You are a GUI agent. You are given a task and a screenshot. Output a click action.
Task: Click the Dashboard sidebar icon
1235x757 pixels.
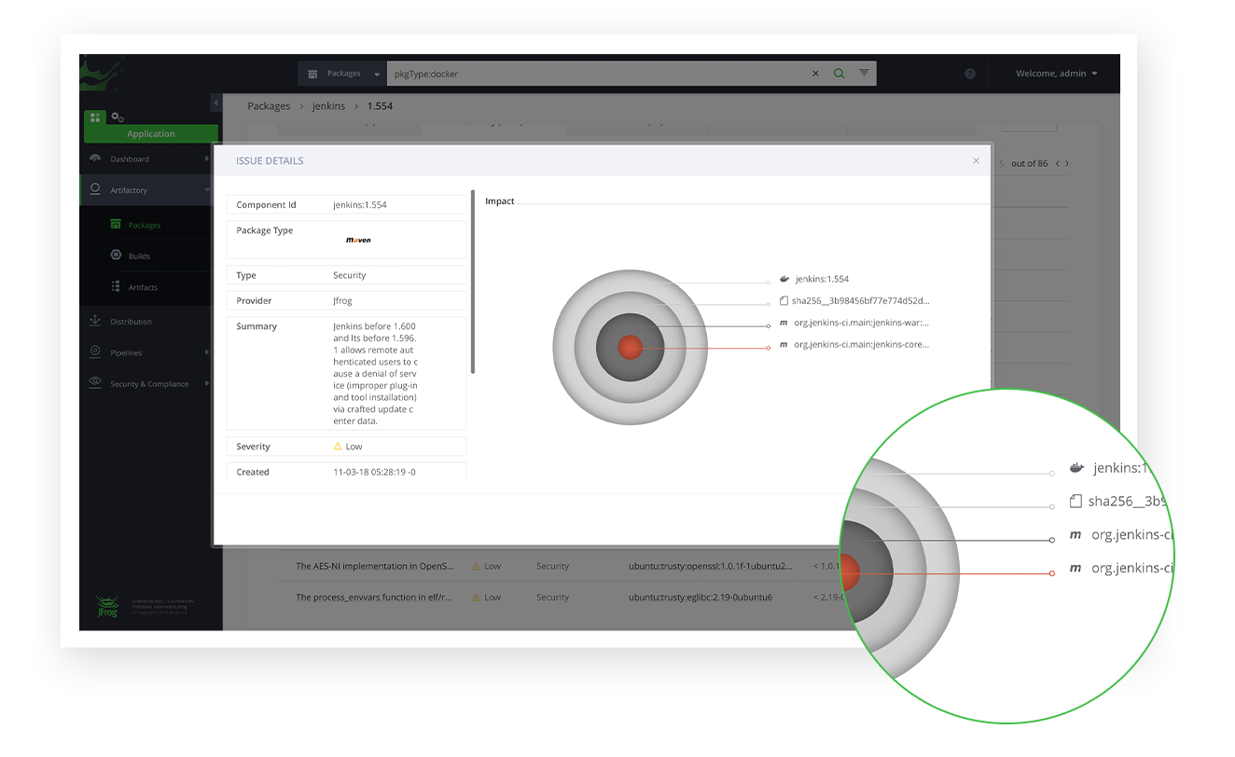95,158
